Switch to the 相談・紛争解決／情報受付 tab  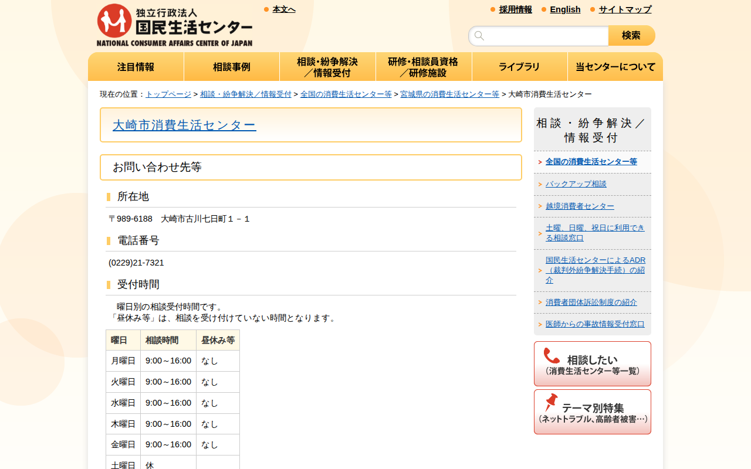click(x=327, y=66)
